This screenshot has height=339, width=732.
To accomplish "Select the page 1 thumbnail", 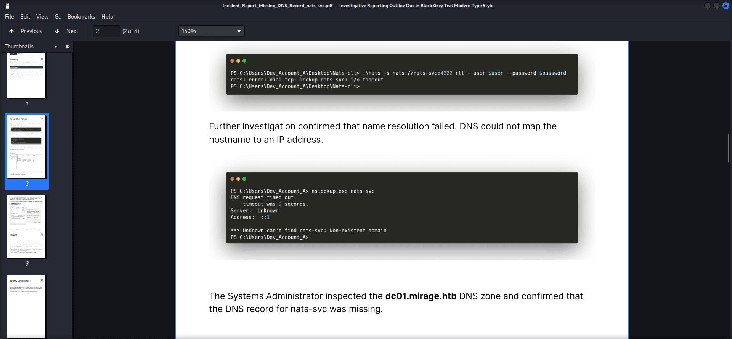I will tap(26, 76).
